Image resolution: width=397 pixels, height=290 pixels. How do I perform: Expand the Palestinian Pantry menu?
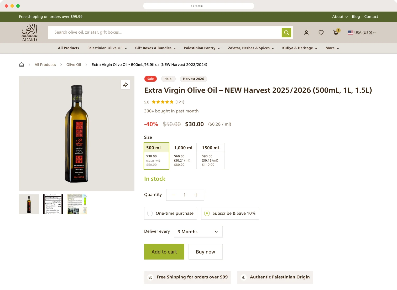pyautogui.click(x=202, y=48)
